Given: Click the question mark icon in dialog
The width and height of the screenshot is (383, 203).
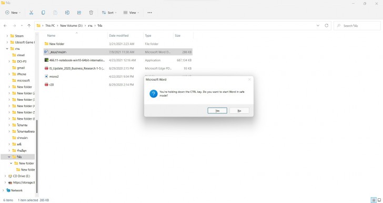Looking at the screenshot, I should click(x=154, y=94).
